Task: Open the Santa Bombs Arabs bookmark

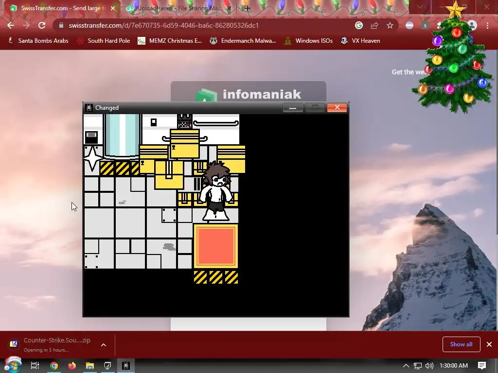Action: [38, 41]
